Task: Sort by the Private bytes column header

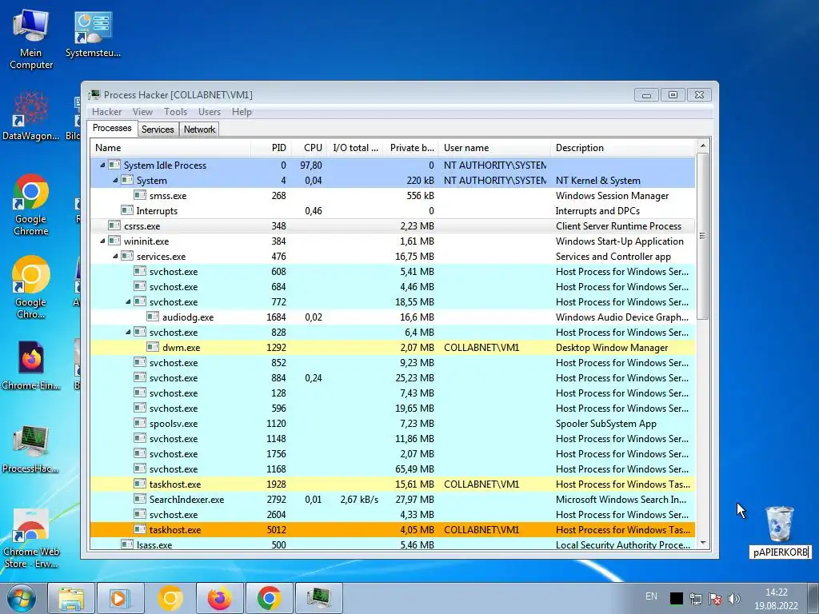Action: 411,148
